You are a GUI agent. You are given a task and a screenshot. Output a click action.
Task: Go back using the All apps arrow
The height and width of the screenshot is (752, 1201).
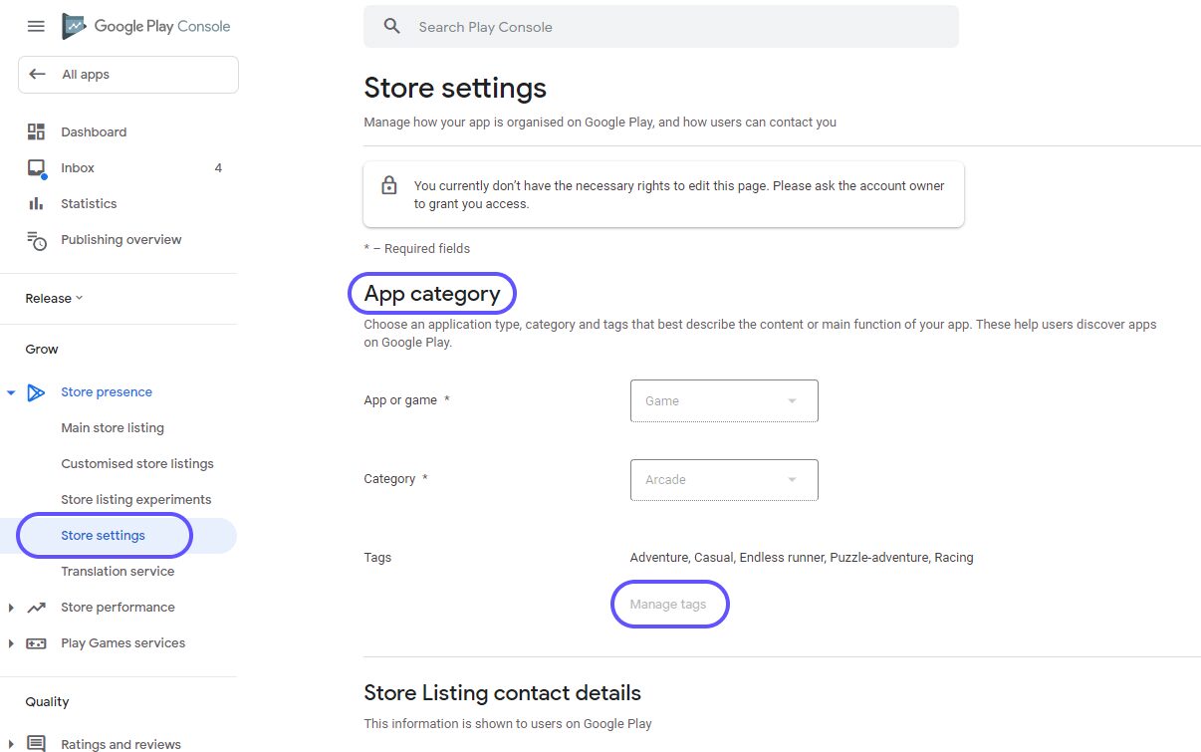point(36,74)
